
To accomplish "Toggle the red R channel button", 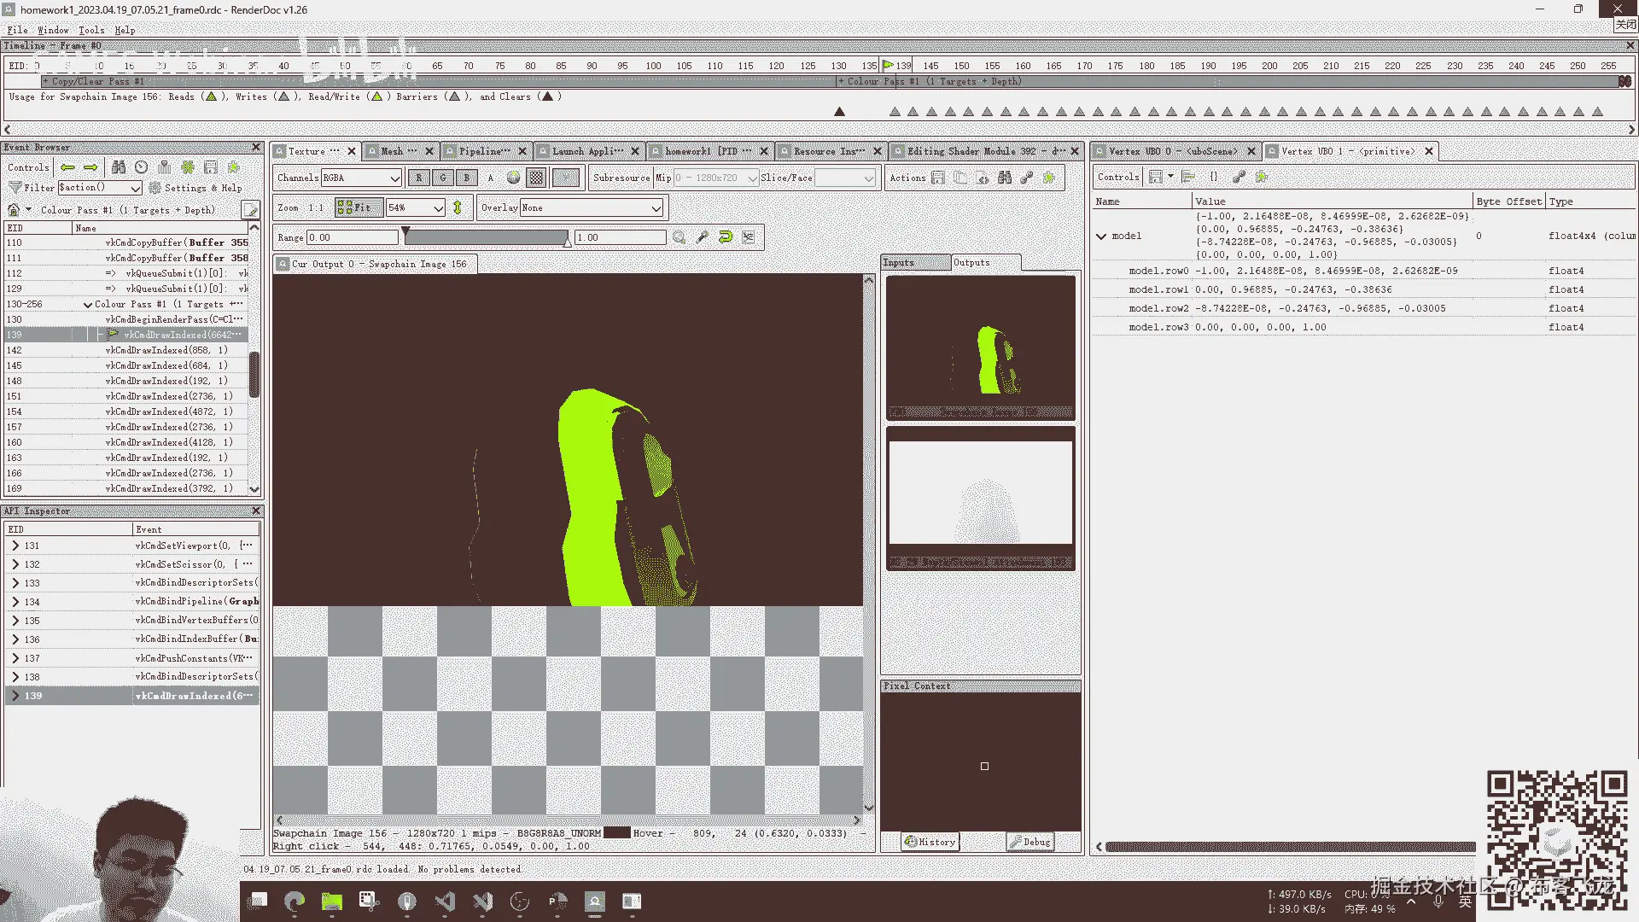I will [418, 178].
